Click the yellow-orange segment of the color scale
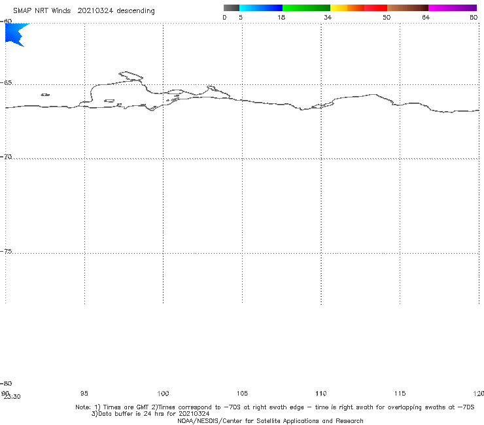Viewport: 484px width, 425px height. click(347, 8)
